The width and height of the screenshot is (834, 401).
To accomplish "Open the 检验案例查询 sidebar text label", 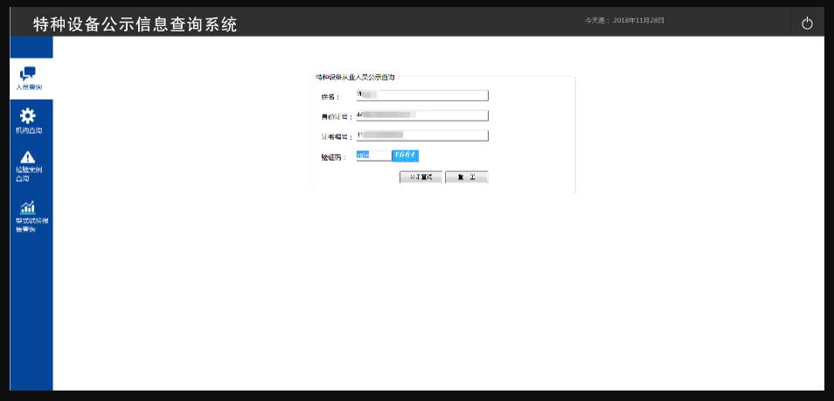I will click(x=28, y=173).
